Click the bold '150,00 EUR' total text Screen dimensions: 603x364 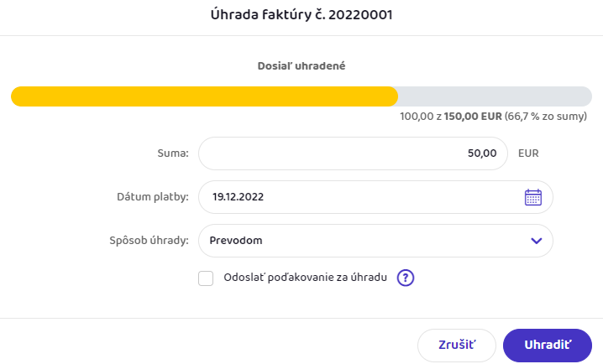coord(473,118)
